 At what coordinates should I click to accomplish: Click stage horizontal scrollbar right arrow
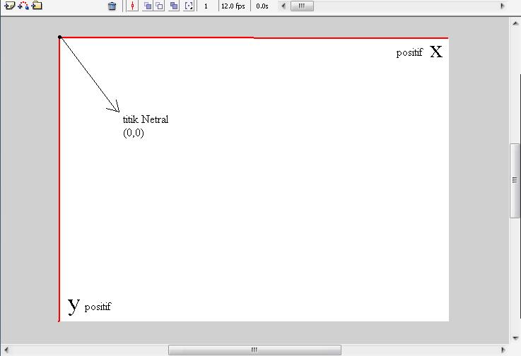(503, 350)
